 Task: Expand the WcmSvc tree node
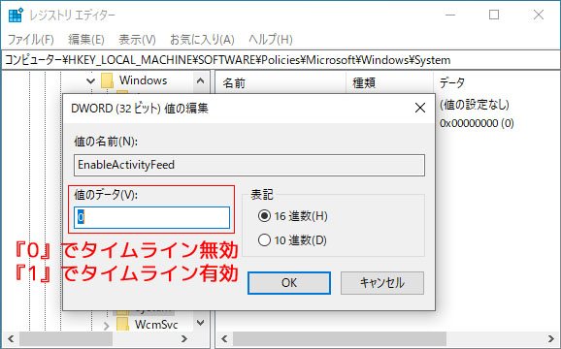coord(106,326)
